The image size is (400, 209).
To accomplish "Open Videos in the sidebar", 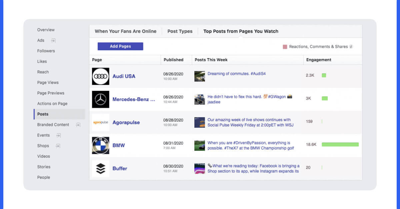I will point(44,156).
